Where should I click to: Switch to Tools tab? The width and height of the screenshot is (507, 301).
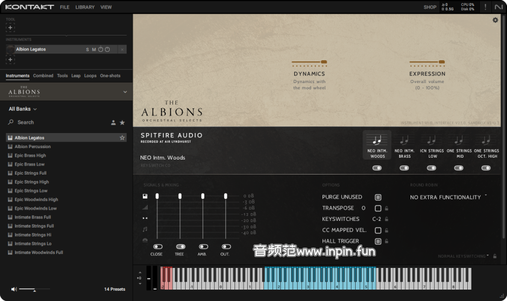point(63,76)
